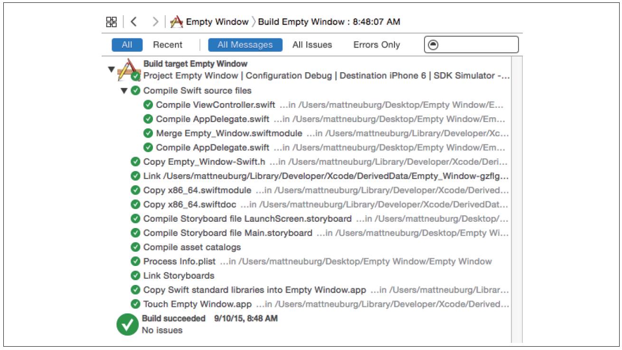Click the large Build succeeded checkmark icon
The image size is (622, 350).
pos(127,324)
